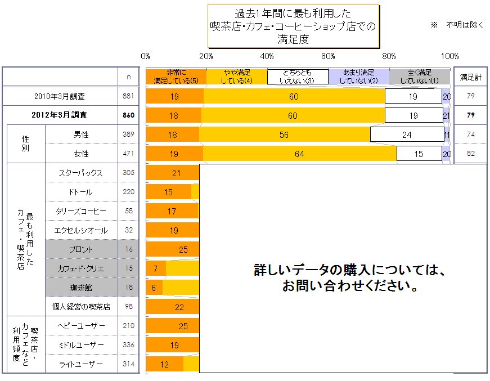This screenshot has height=381, width=490.
Task: Click the n value 860
Action: pyautogui.click(x=128, y=115)
